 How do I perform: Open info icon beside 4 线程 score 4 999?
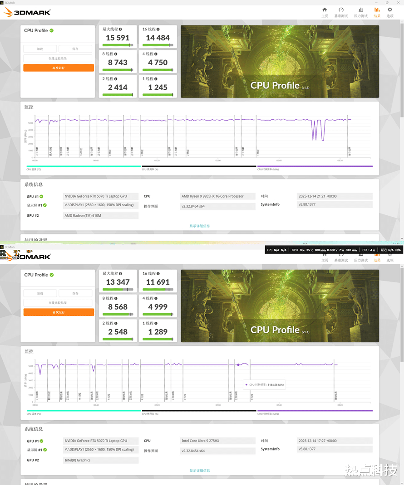pos(156,298)
